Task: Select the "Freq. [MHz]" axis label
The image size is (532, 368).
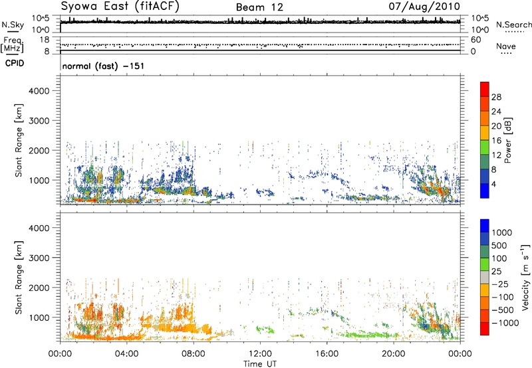Action: click(x=12, y=45)
